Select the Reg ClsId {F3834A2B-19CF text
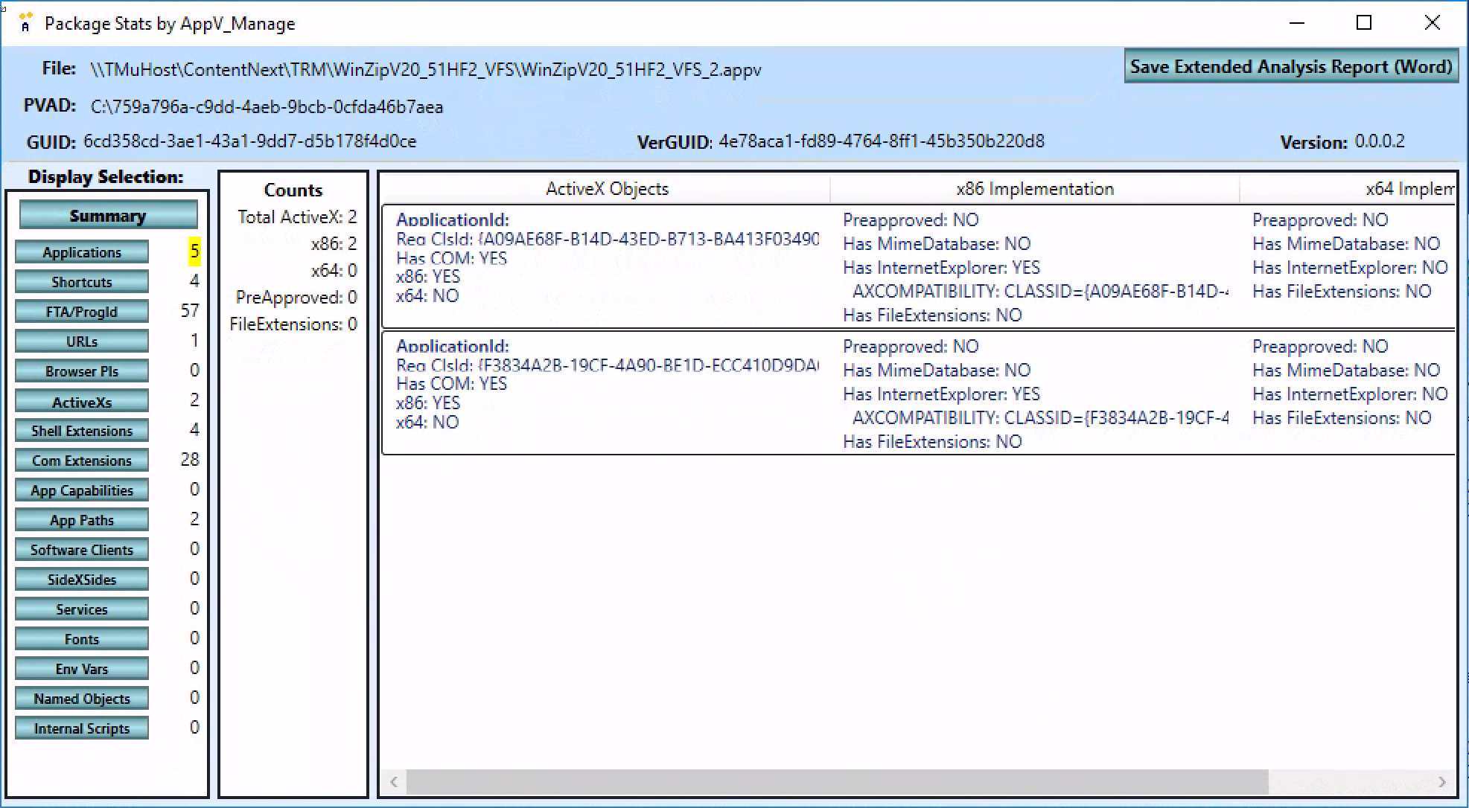Image resolution: width=1469 pixels, height=808 pixels. pos(608,365)
